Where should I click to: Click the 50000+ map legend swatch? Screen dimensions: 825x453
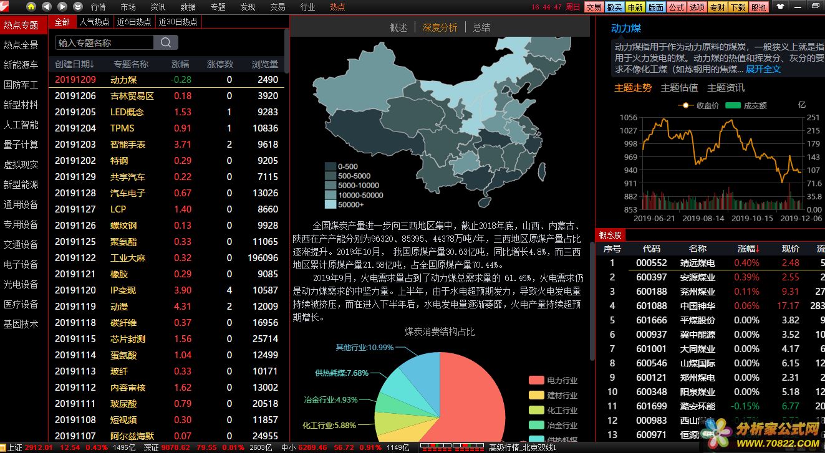330,204
